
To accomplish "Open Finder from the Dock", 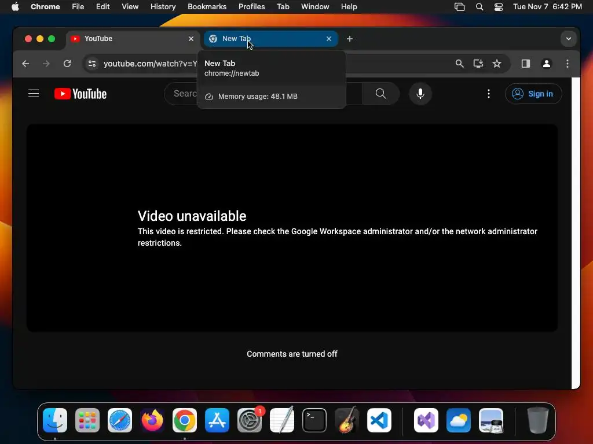I will click(55, 420).
